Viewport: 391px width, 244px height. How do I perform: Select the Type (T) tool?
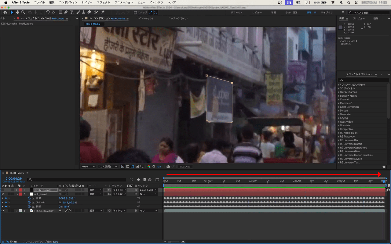point(71,13)
